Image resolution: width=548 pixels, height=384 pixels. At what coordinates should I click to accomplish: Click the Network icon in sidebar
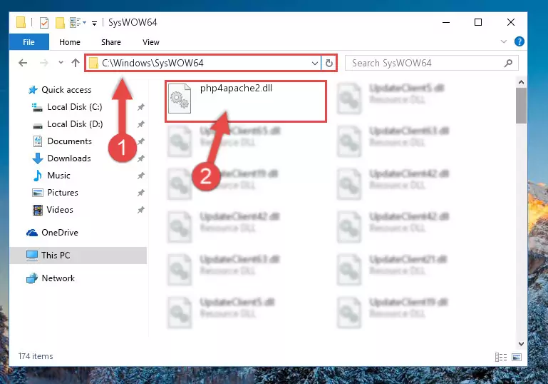32,278
